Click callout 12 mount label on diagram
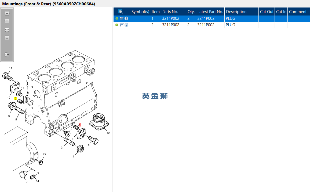This screenshot has width=310, height=192. (x=108, y=133)
